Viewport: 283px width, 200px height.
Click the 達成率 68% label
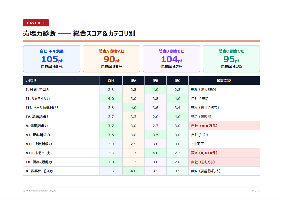(51, 67)
